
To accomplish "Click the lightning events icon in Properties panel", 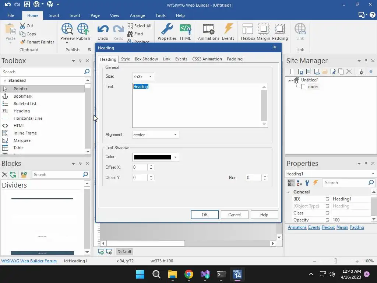I will (316, 183).
